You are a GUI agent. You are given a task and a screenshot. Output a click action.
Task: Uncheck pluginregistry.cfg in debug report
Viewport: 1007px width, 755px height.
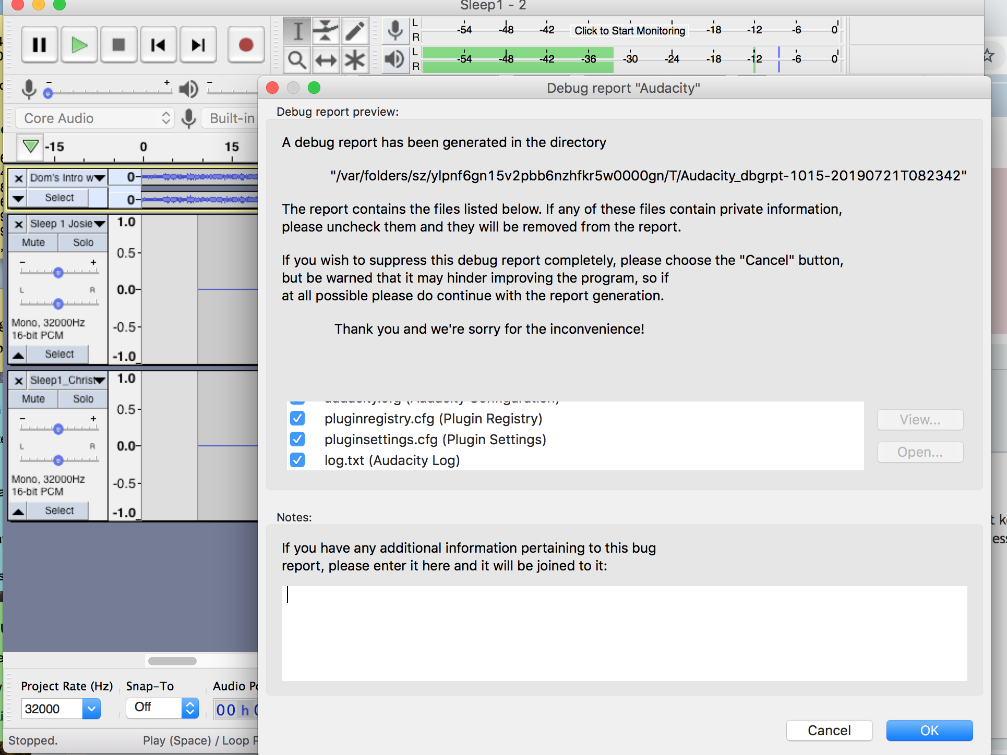[x=297, y=418]
